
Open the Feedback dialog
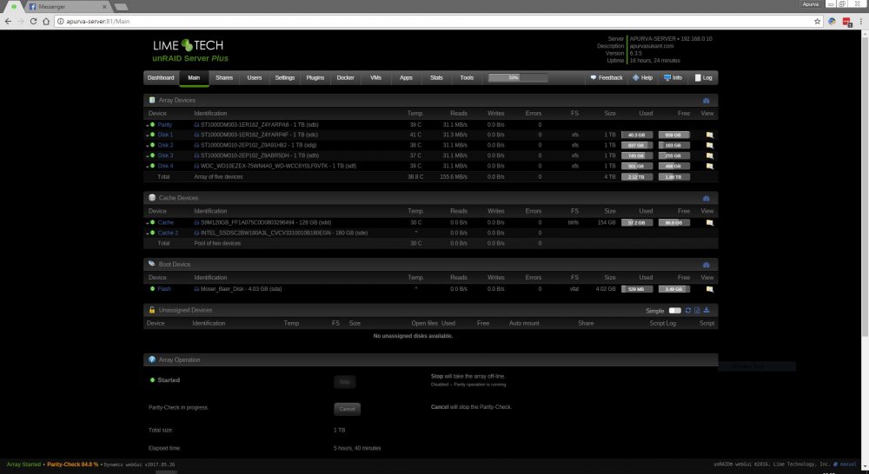point(607,78)
